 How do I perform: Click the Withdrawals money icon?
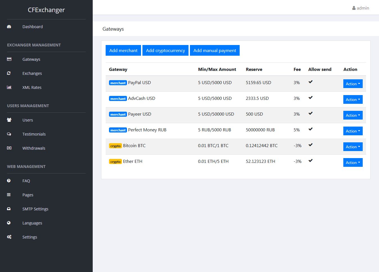(9, 148)
